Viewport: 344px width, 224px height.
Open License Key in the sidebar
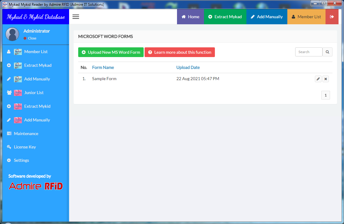point(25,147)
